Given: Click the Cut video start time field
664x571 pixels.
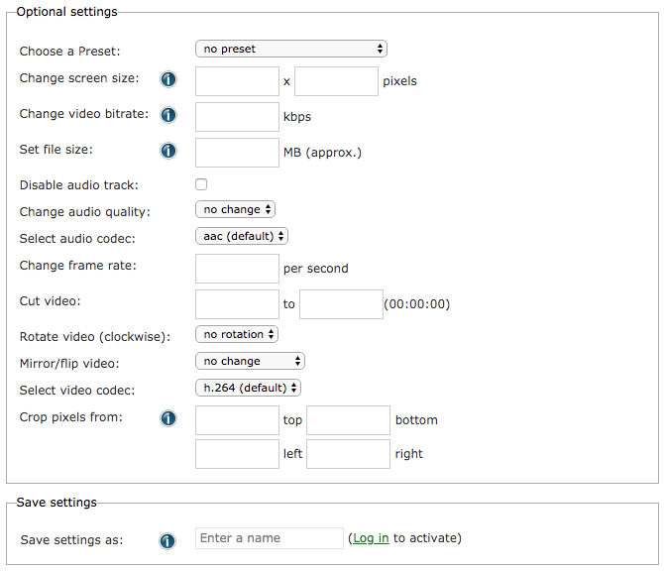Looking at the screenshot, I should tap(238, 304).
